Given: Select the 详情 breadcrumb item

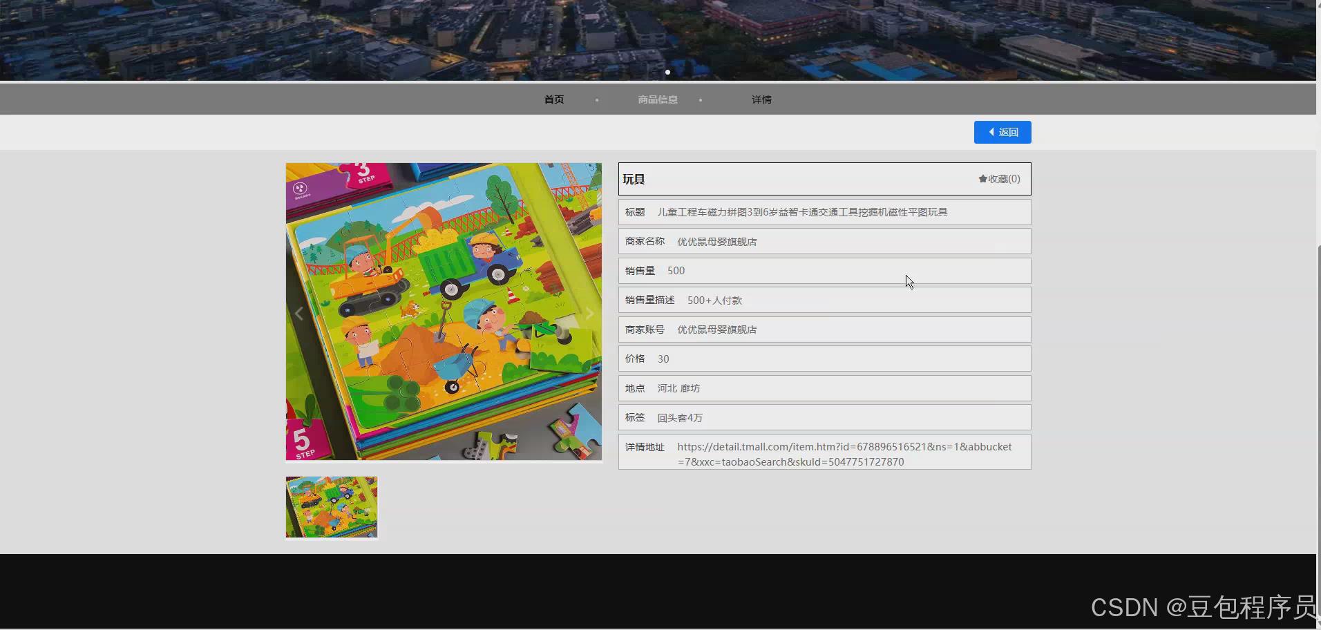Looking at the screenshot, I should 761,99.
